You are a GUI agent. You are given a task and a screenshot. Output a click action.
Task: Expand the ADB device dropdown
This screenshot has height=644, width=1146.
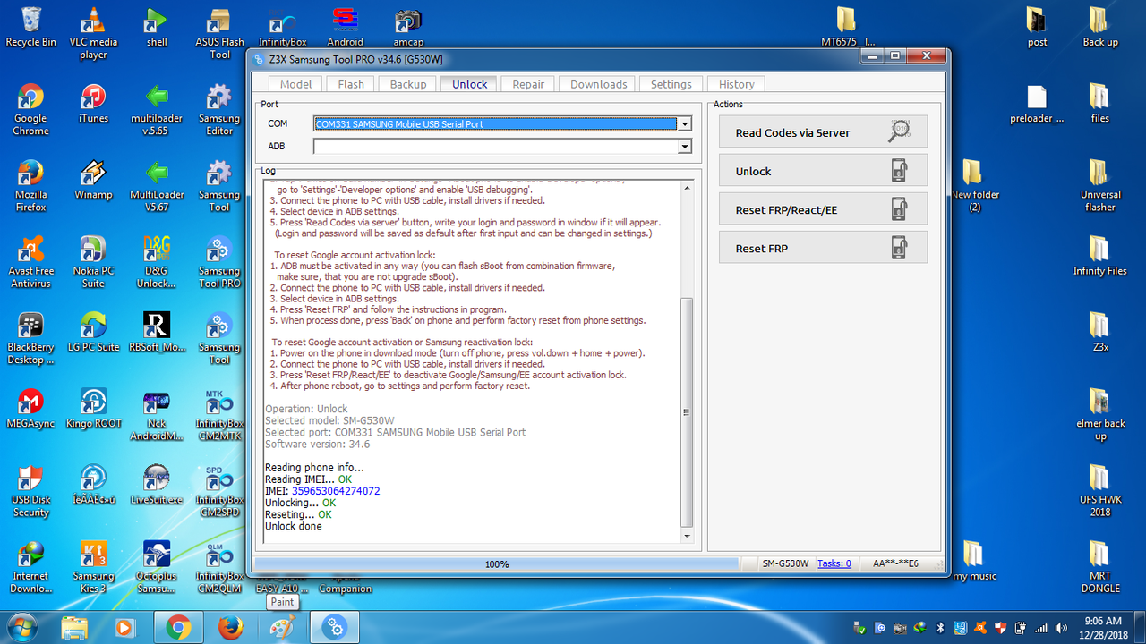point(685,146)
